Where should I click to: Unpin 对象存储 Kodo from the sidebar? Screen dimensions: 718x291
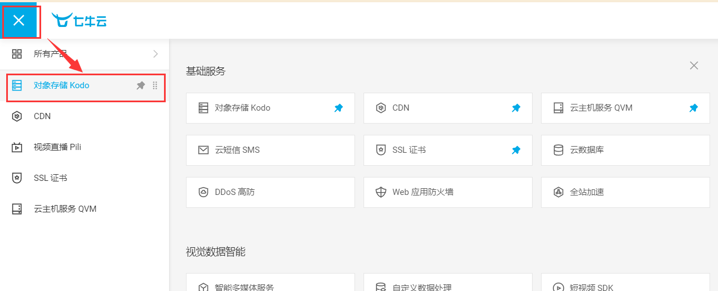pos(141,85)
